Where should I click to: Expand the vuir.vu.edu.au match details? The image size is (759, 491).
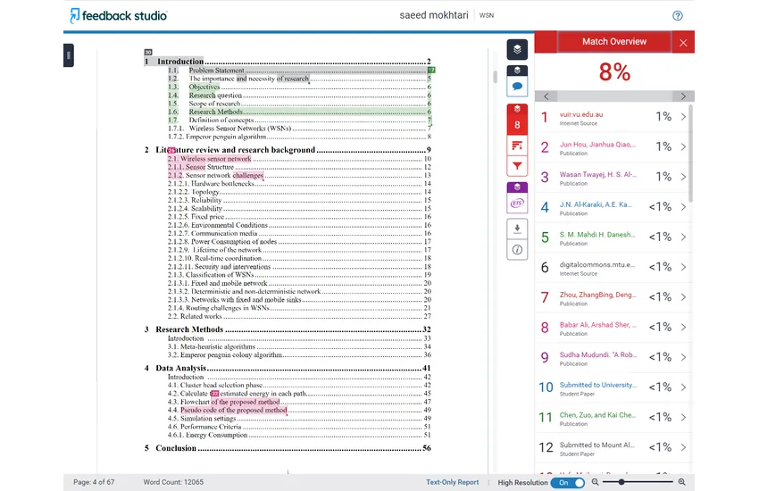coord(683,117)
